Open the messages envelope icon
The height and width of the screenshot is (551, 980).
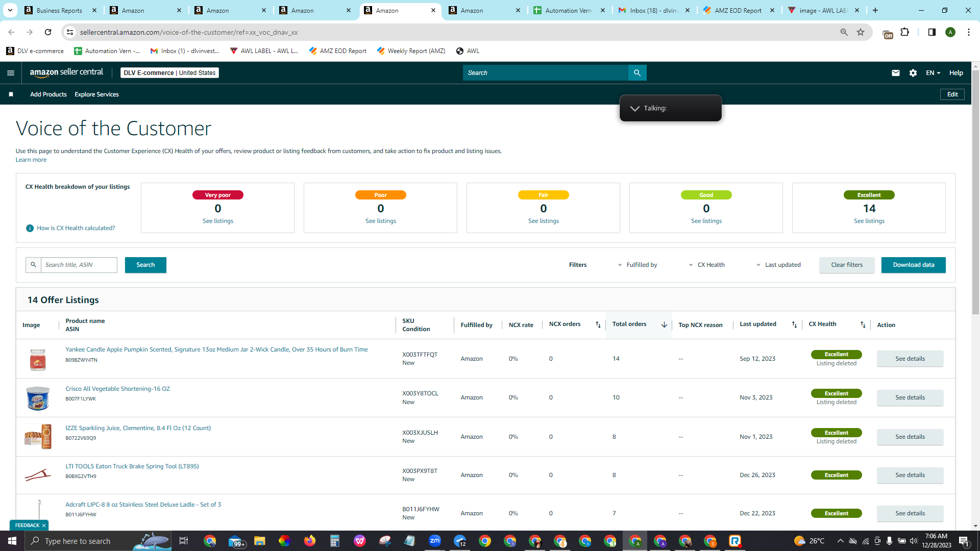pos(895,73)
